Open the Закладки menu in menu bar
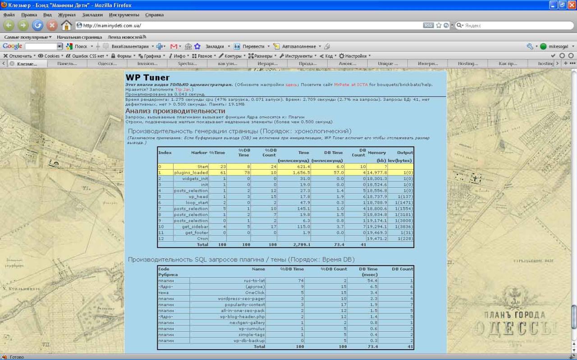Viewport: 577px width, 360px height. 92,15
